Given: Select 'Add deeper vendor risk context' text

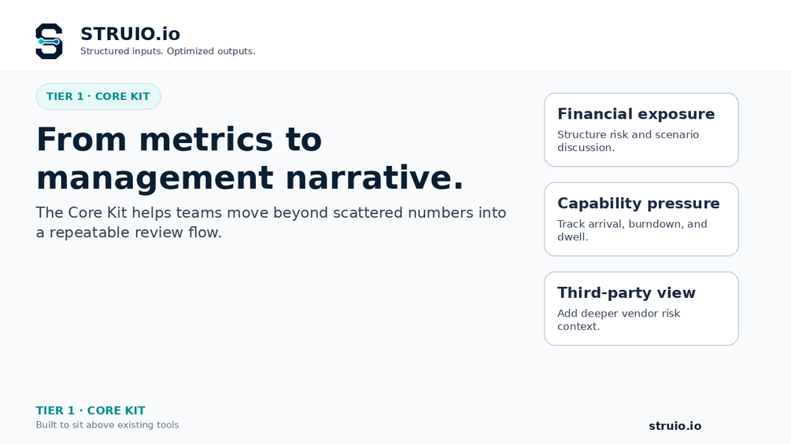Looking at the screenshot, I should [x=619, y=320].
